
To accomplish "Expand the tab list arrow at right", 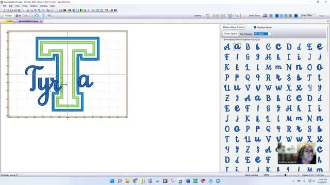I will tap(328, 21).
